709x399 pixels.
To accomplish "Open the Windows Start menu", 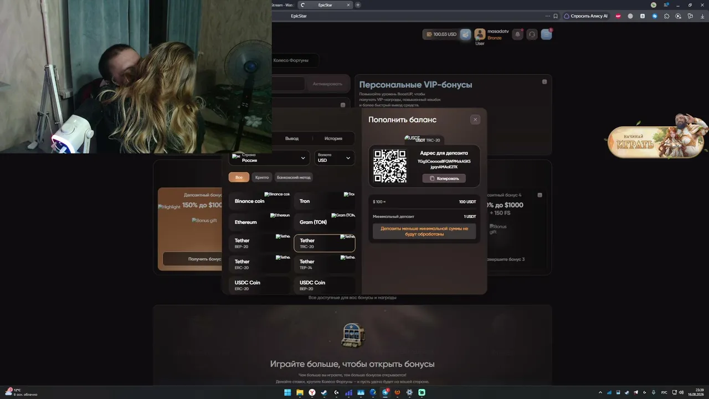I will [x=287, y=392].
